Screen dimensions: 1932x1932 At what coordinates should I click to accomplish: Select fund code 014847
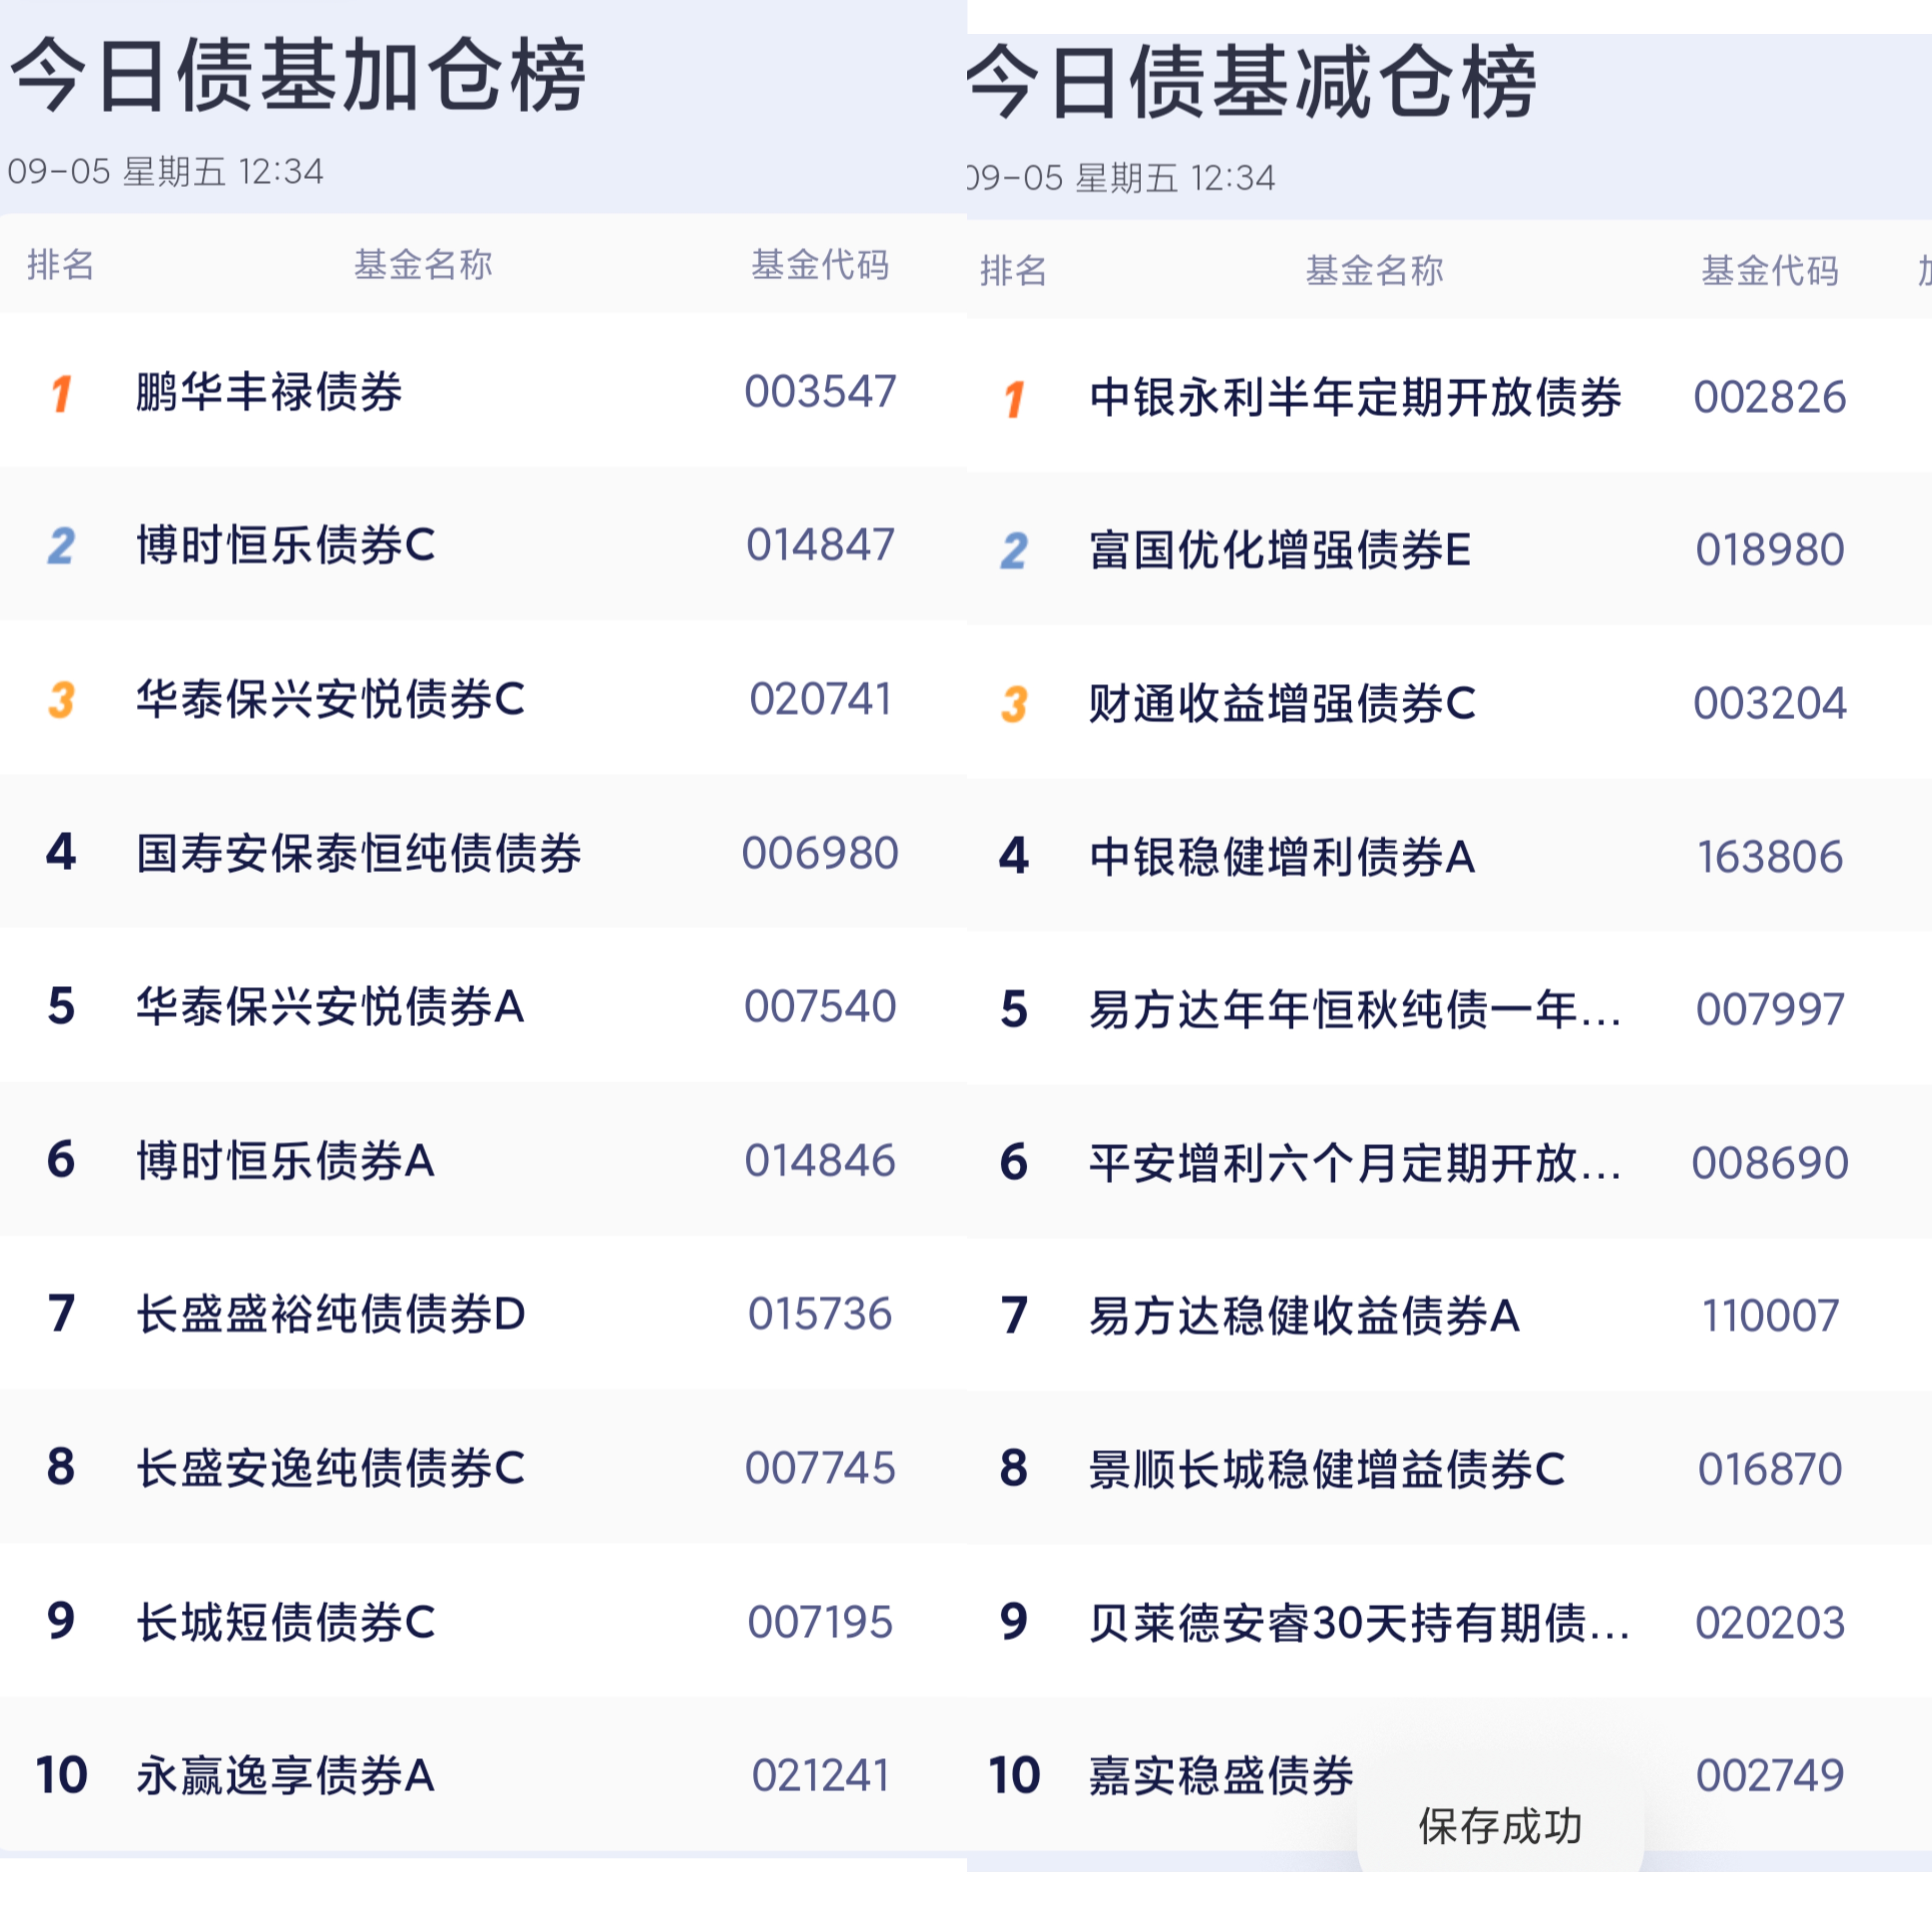click(820, 545)
